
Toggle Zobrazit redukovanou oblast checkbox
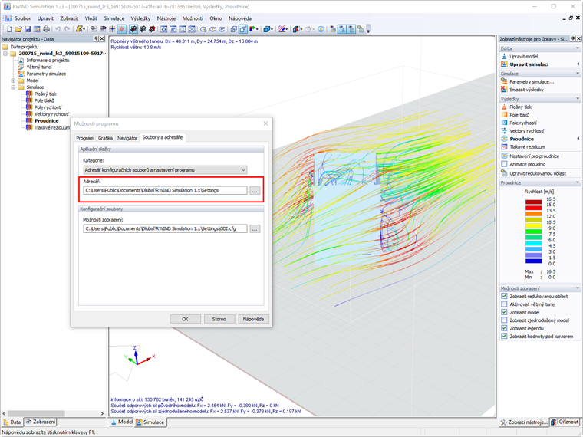pos(504,296)
